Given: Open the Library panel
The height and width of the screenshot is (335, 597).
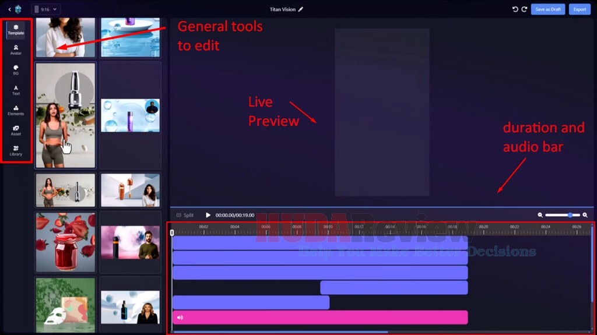Looking at the screenshot, I should point(16,150).
